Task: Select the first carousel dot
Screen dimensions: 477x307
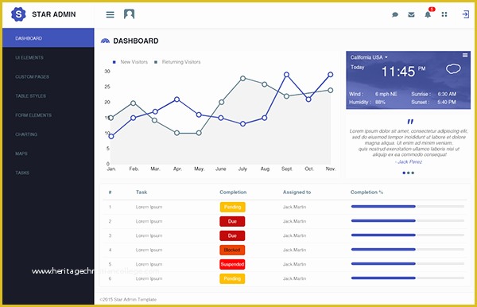Action: click(404, 173)
